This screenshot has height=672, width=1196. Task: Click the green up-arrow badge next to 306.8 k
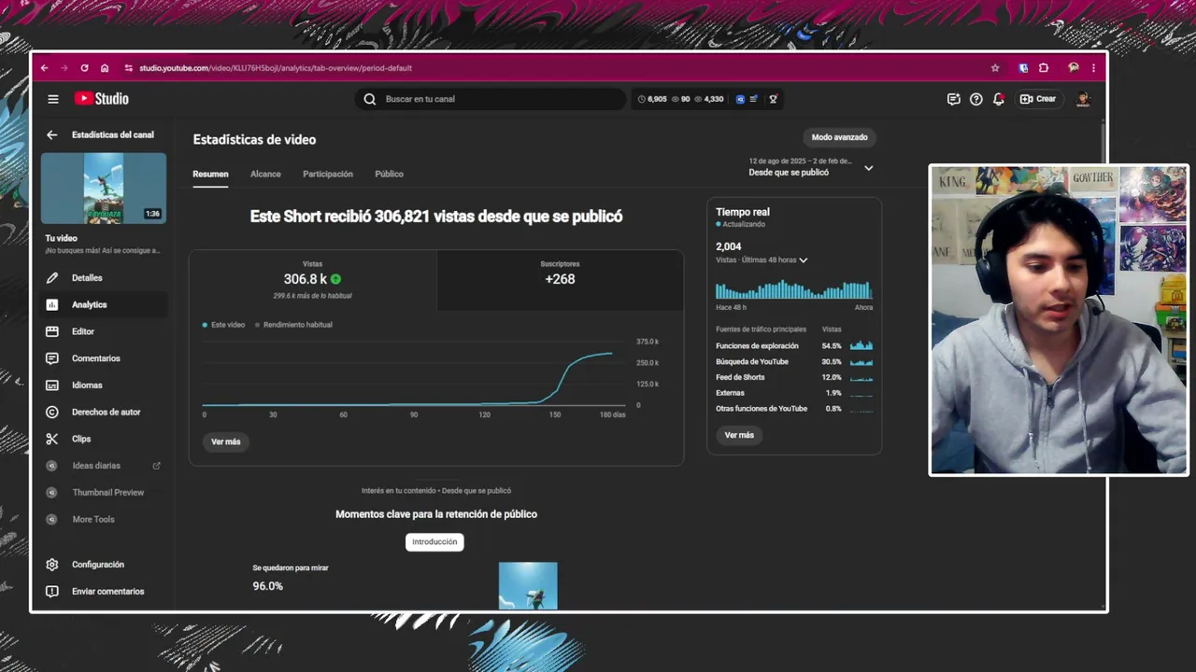[x=335, y=279]
